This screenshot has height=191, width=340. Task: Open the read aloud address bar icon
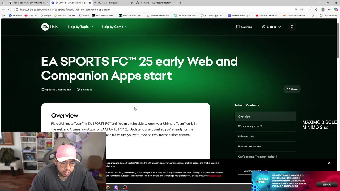pos(296,10)
